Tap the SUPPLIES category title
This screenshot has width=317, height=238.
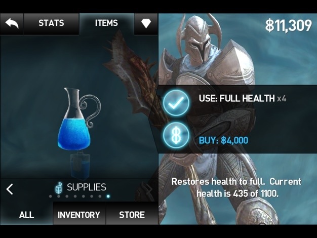click(87, 187)
